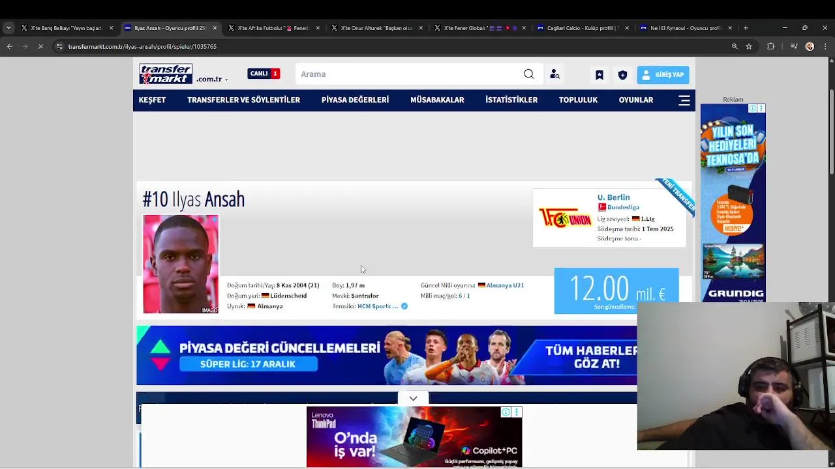Open the OYUNLAR menu
Viewport: 835px width, 469px height.
(x=636, y=100)
